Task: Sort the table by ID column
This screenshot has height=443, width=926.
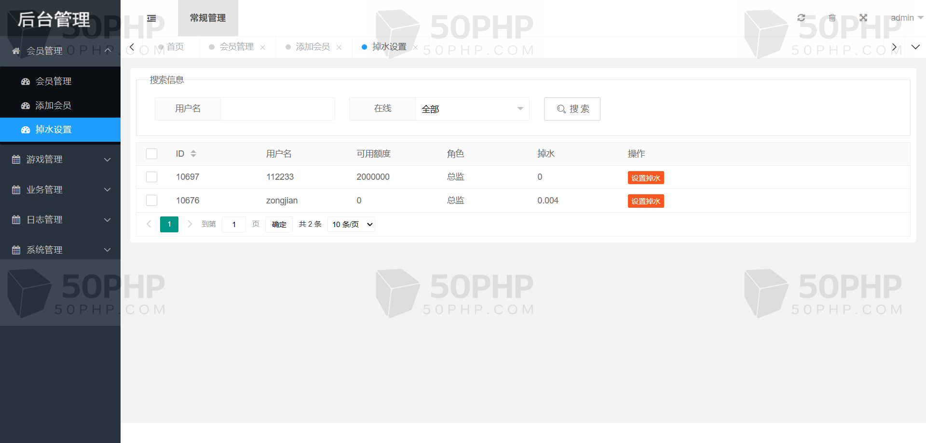Action: (193, 154)
